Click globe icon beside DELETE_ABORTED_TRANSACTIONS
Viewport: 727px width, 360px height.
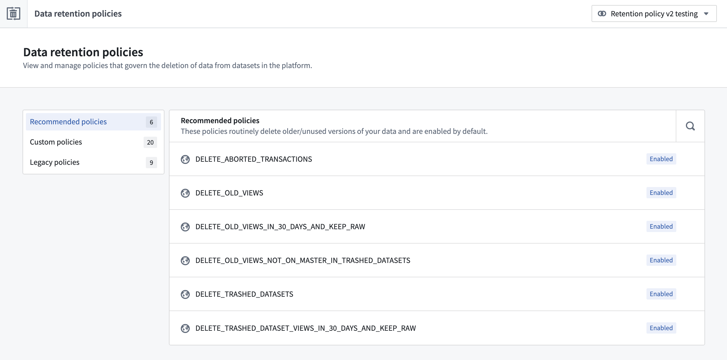pyautogui.click(x=185, y=159)
